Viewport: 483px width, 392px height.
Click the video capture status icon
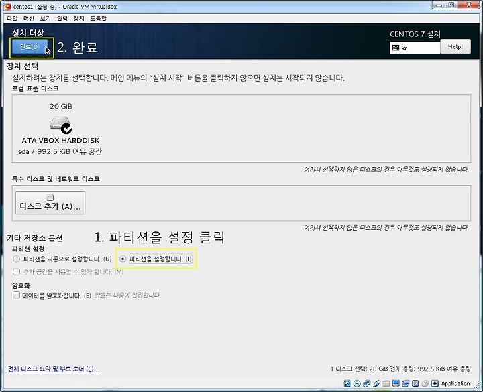pyautogui.click(x=406, y=383)
